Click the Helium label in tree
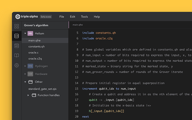The height and width of the screenshot is (120, 192). [x=39, y=33]
